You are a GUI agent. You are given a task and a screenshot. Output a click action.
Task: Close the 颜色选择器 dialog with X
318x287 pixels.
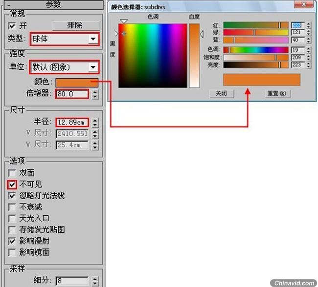tap(303, 4)
